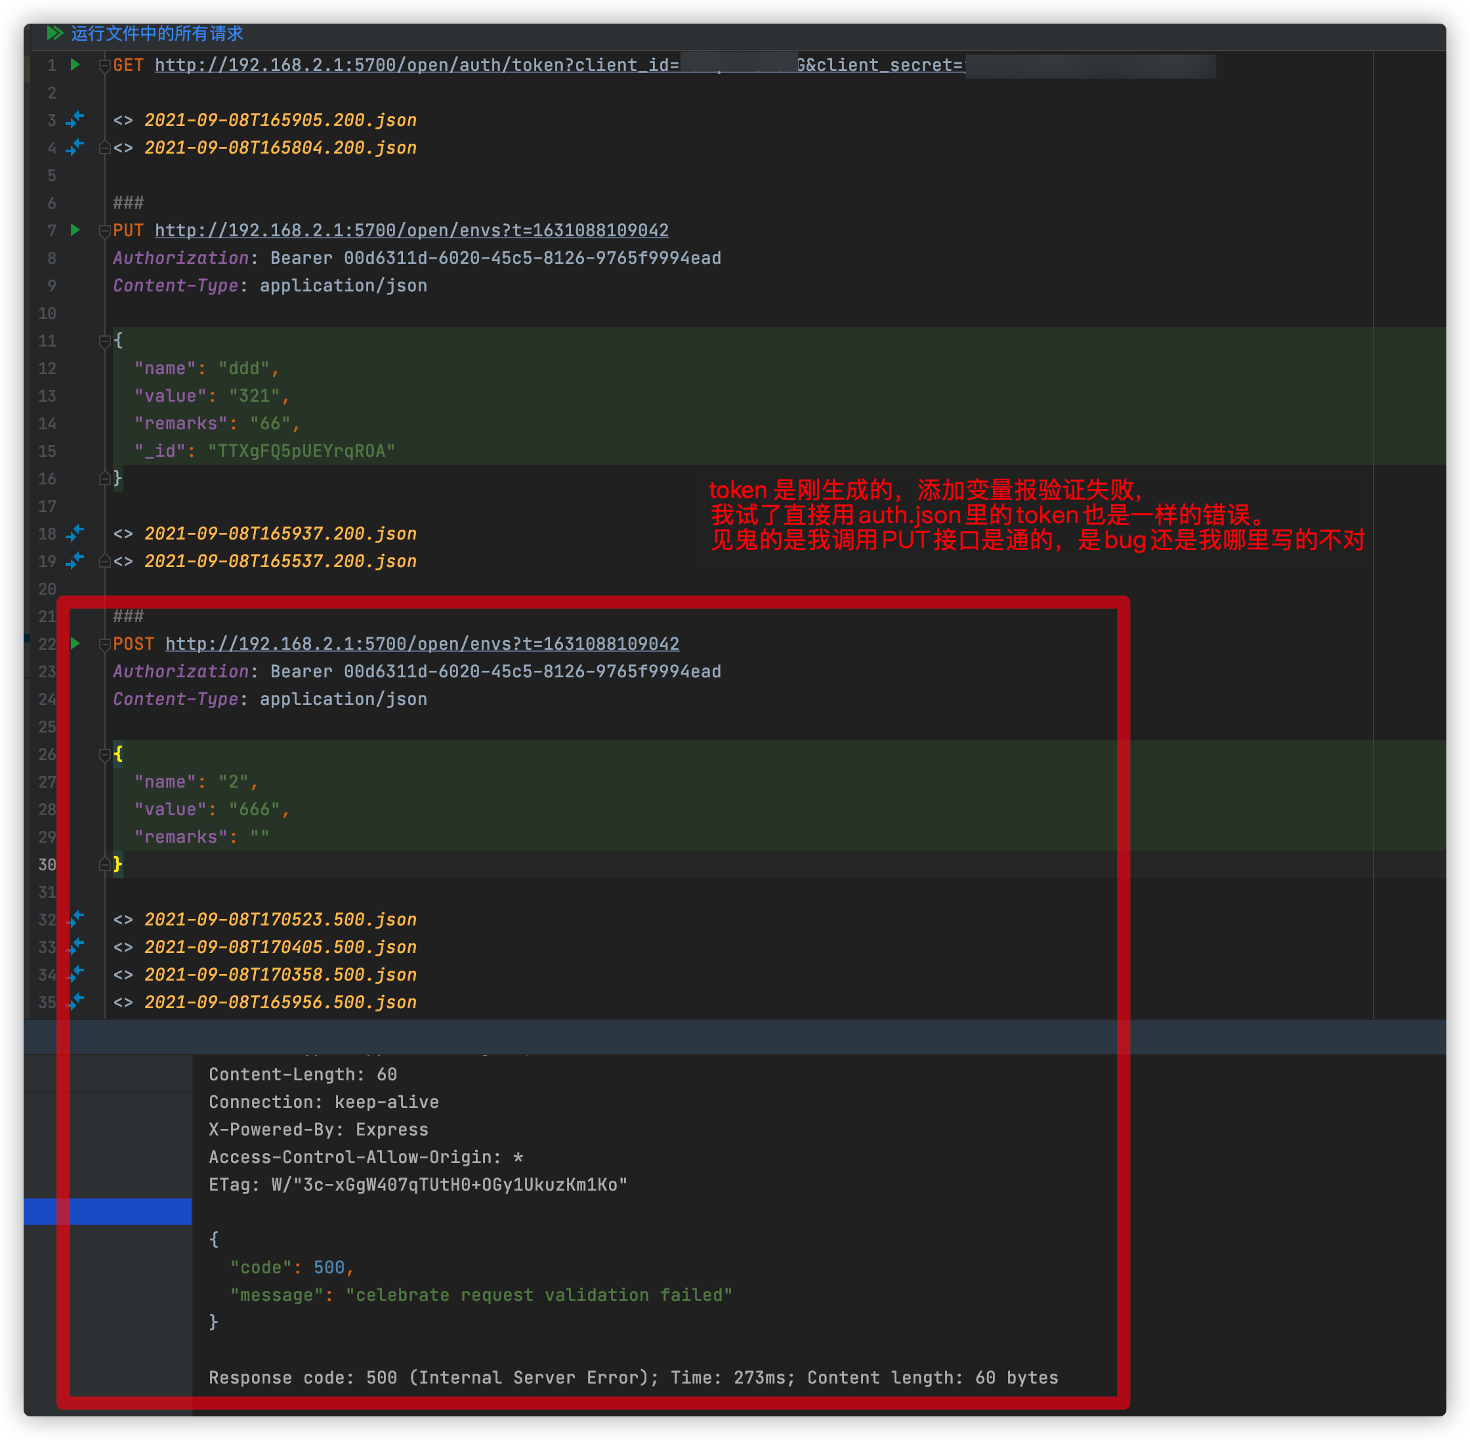Open the POST envs URL link
The height and width of the screenshot is (1440, 1470).
pyautogui.click(x=422, y=644)
